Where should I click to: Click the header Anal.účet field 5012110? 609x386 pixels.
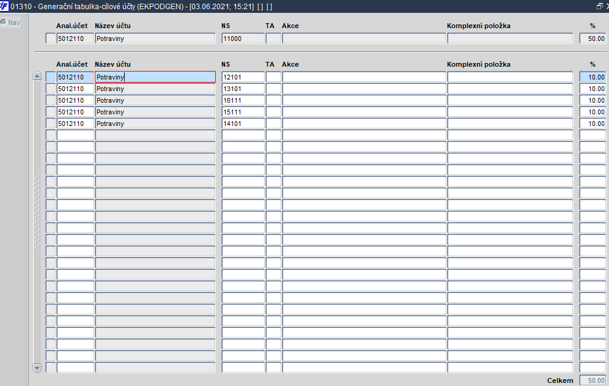[75, 39]
